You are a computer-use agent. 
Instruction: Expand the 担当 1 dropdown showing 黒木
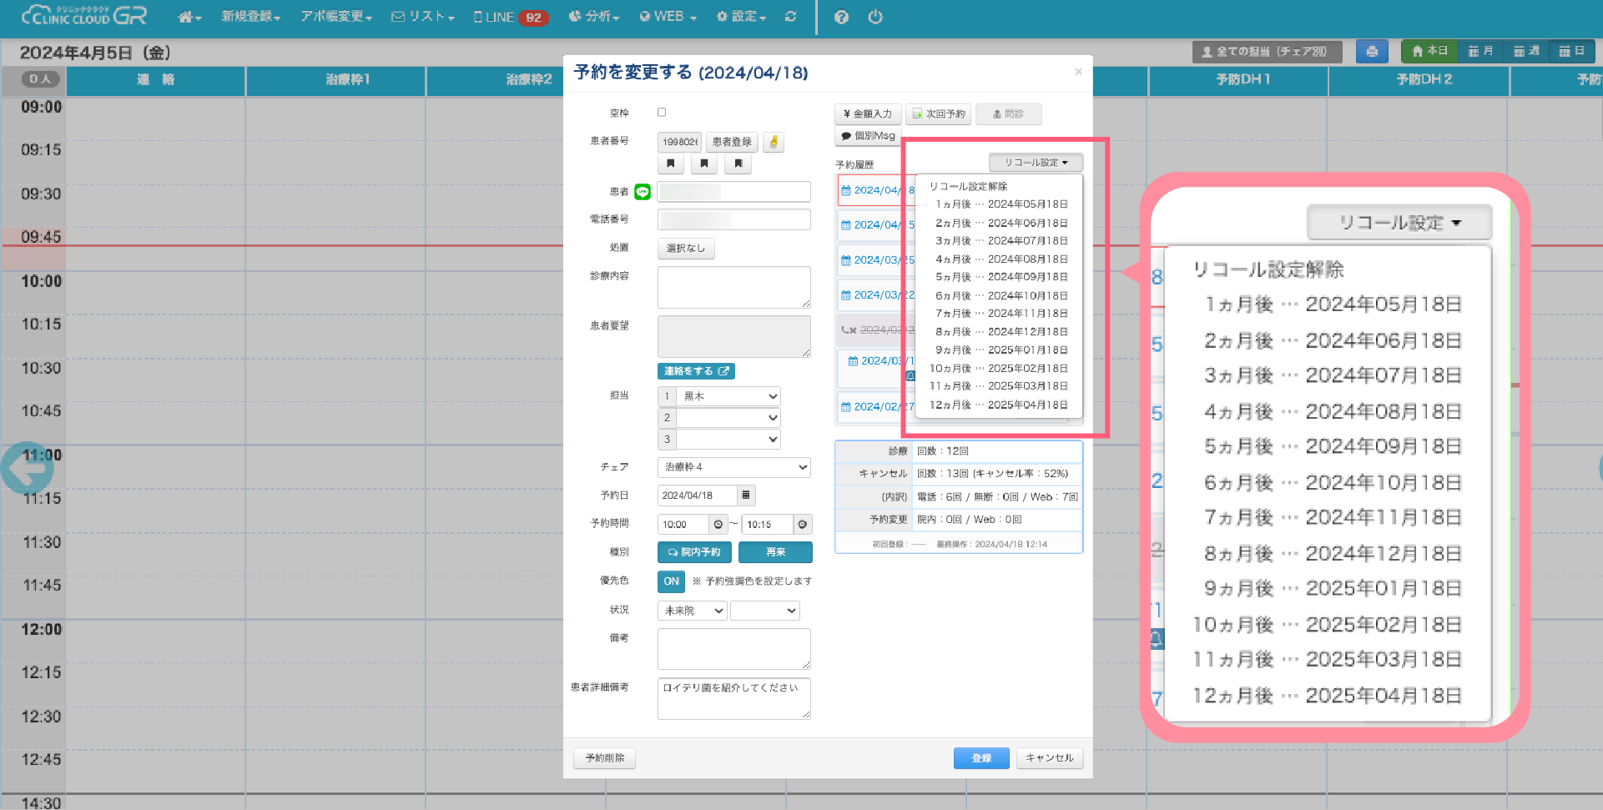click(x=728, y=396)
